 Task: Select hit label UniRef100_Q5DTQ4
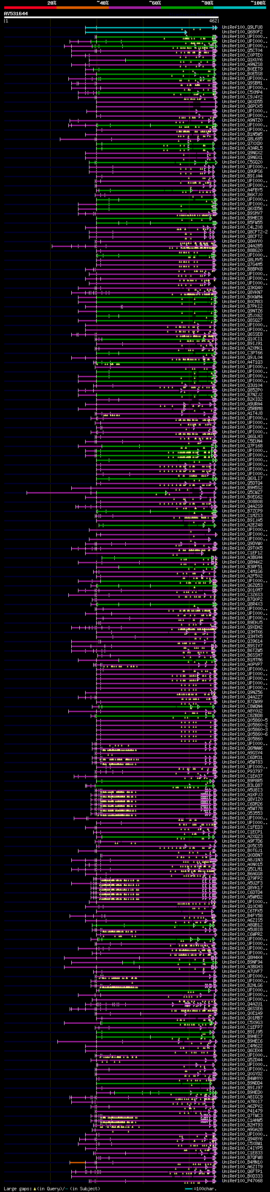pos(242,483)
